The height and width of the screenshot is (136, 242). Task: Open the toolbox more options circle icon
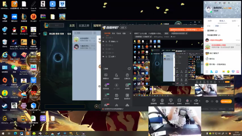click(129, 69)
